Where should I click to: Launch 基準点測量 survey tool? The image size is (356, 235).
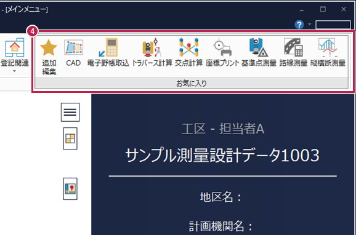pyautogui.click(x=259, y=53)
